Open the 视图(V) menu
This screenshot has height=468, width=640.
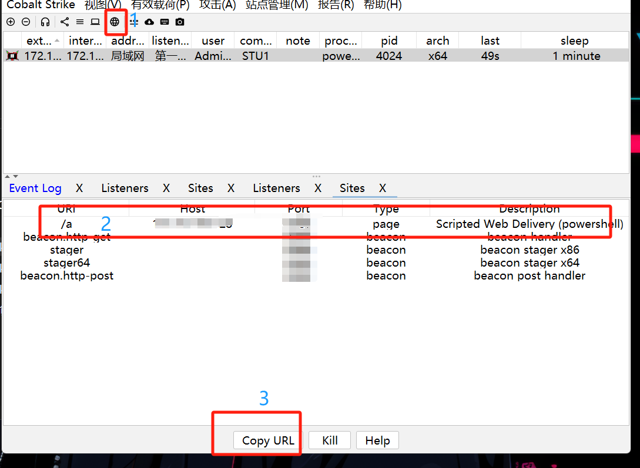pyautogui.click(x=103, y=5)
